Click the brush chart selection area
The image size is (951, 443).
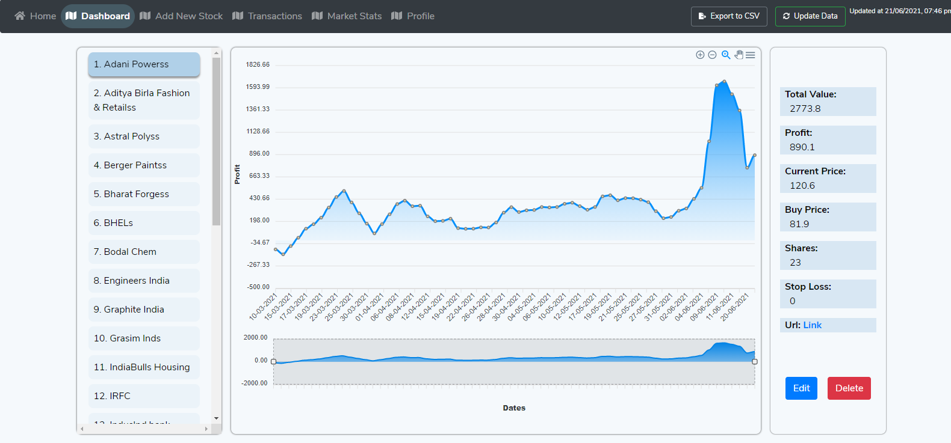[514, 361]
